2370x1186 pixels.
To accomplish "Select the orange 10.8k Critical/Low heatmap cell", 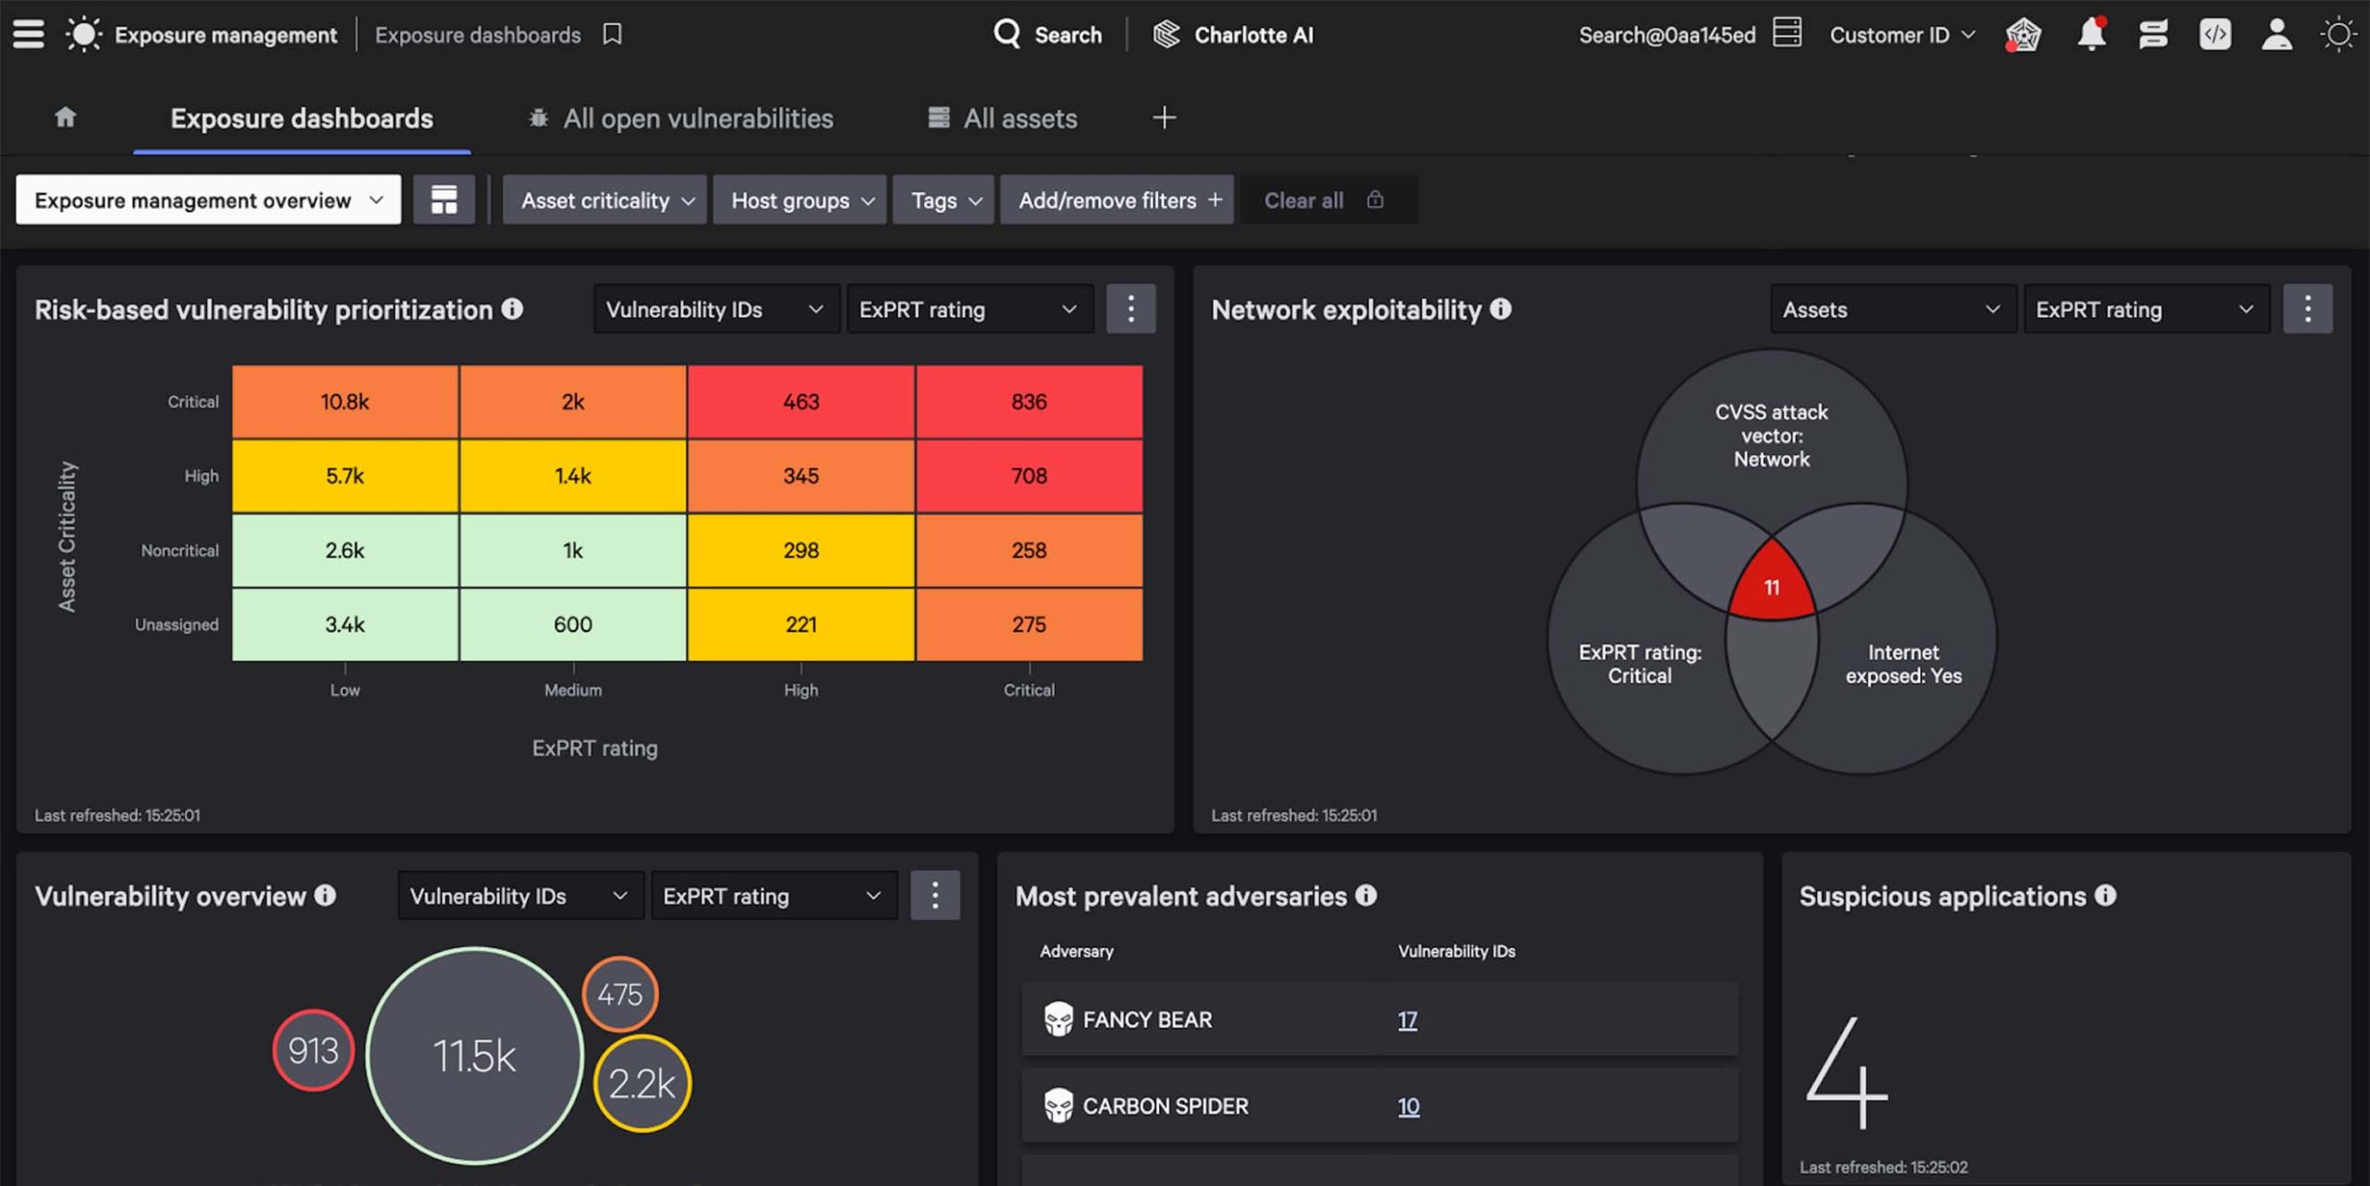I will [x=344, y=402].
